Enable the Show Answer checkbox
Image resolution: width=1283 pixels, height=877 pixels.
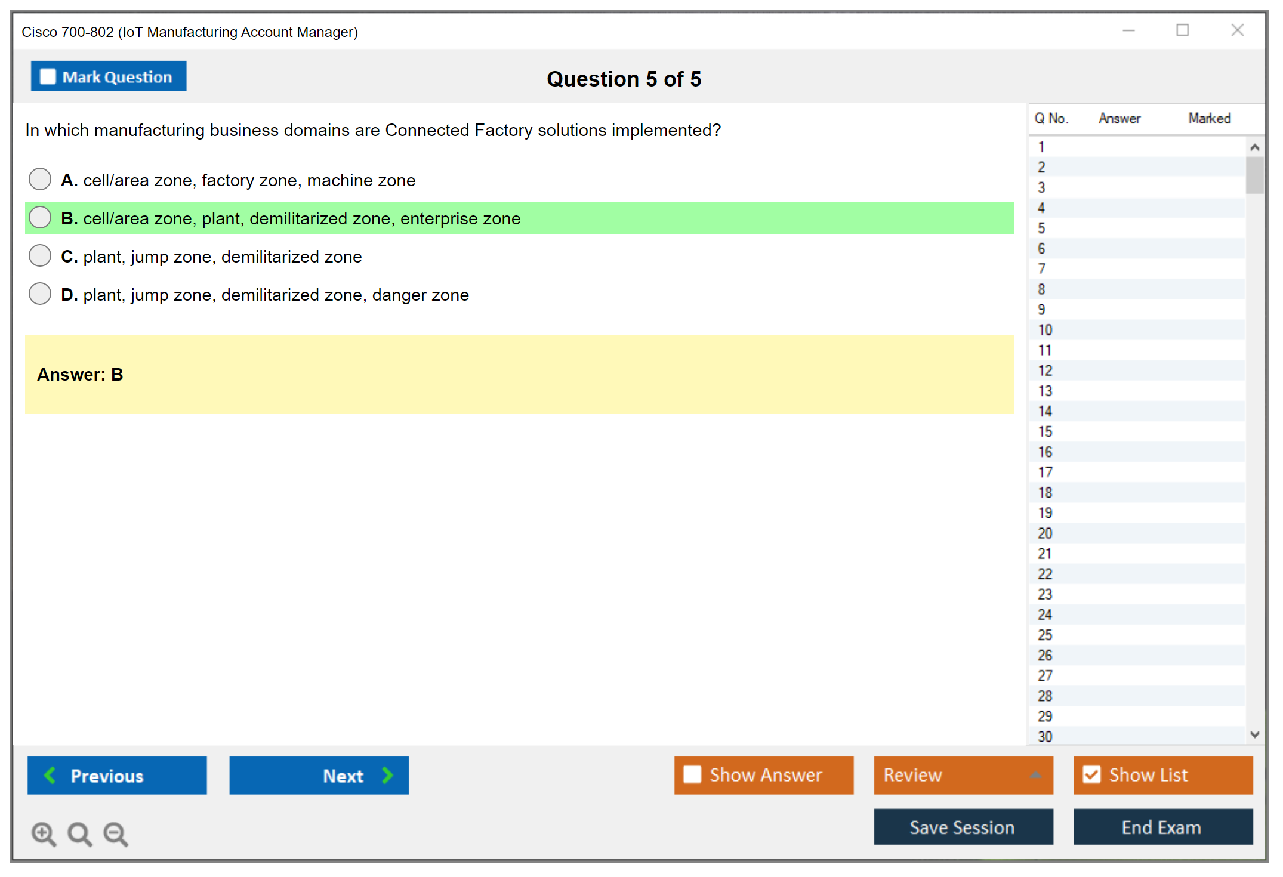coord(692,774)
